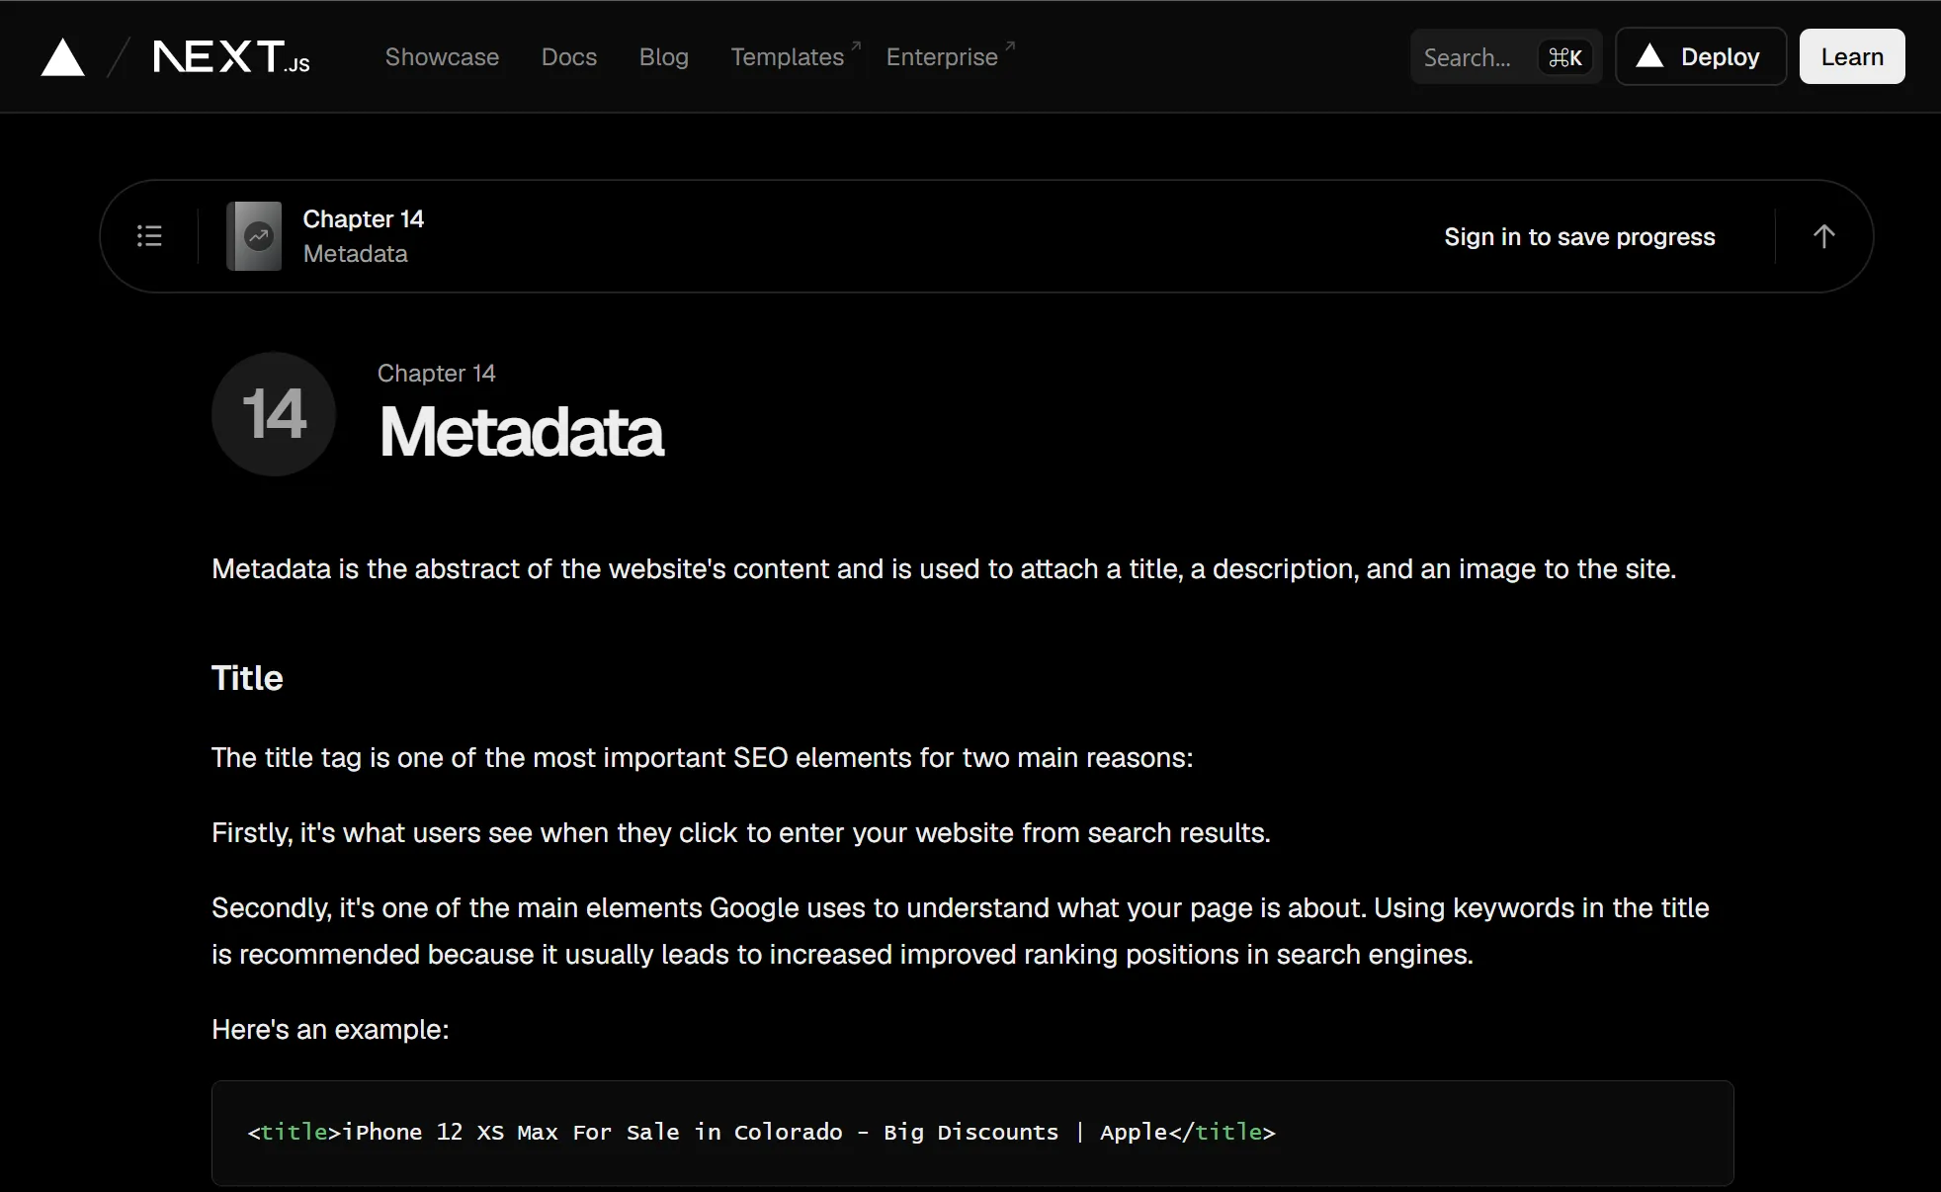Viewport: 1941px width, 1192px height.
Task: Click the Metadata main heading
Action: [x=522, y=432]
